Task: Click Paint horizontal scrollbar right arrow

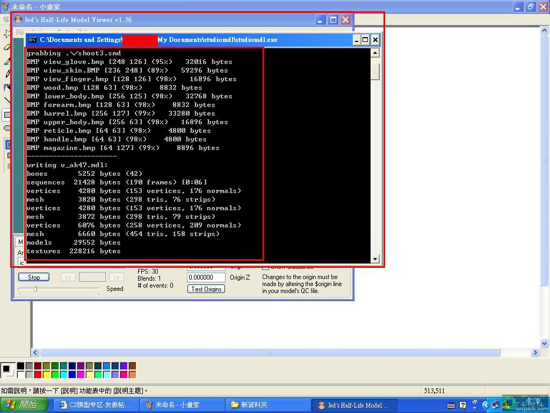Action: coord(534,352)
